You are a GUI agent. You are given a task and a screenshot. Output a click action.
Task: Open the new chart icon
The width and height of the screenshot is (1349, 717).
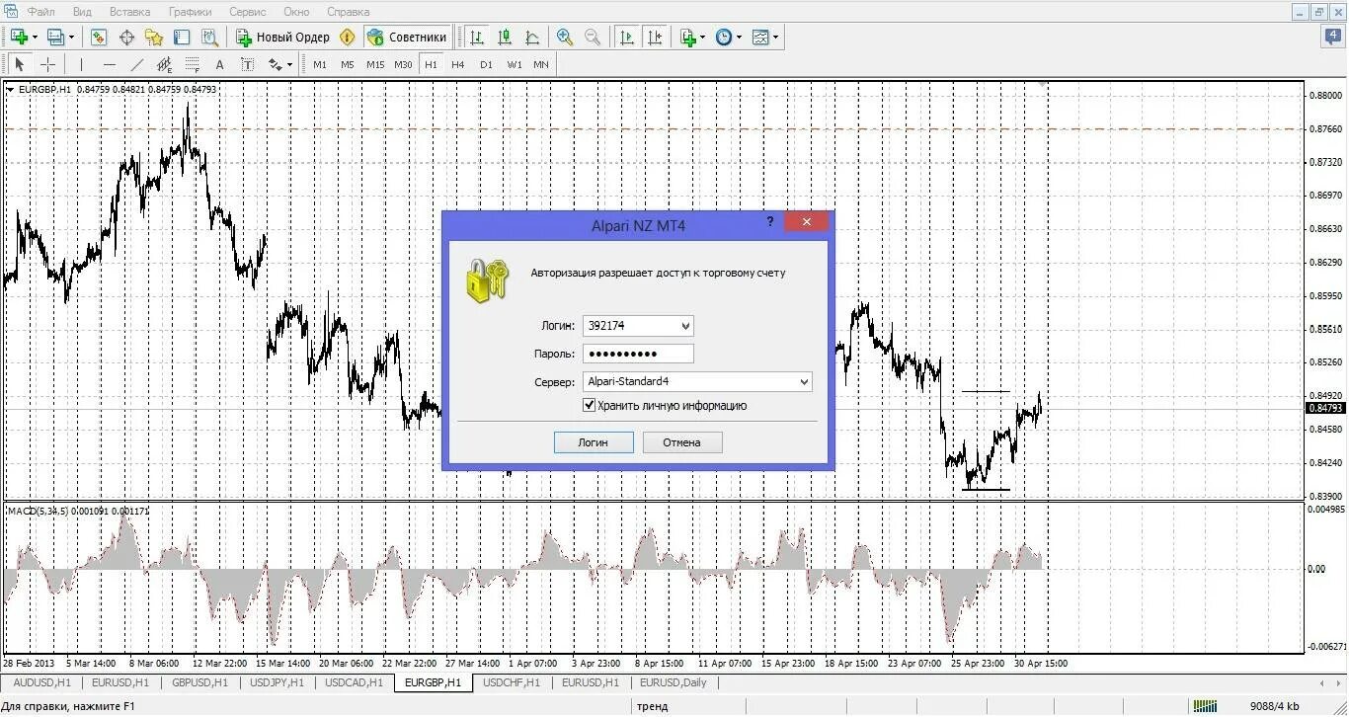coord(18,37)
